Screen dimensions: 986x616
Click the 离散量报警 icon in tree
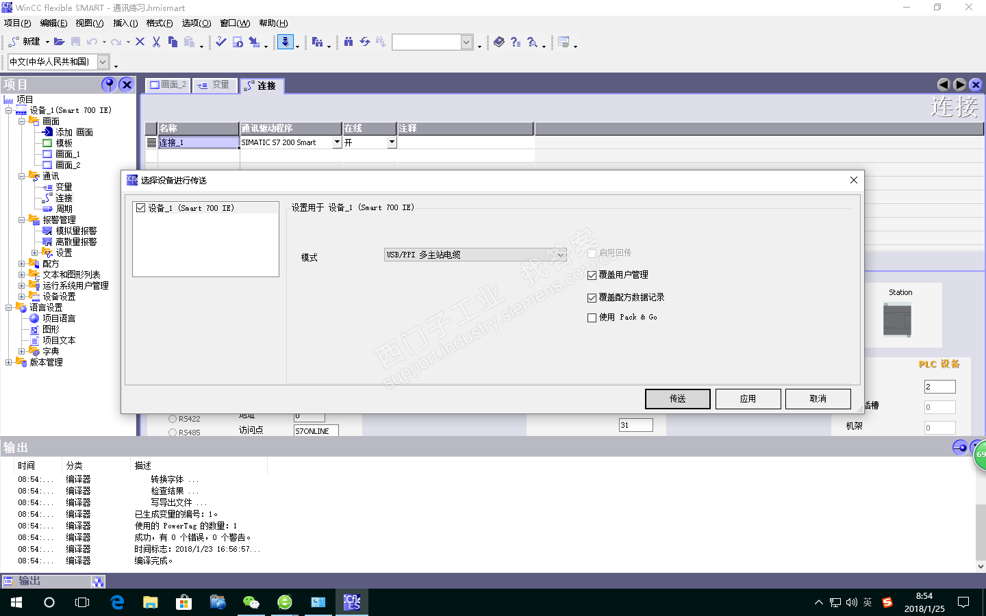47,242
